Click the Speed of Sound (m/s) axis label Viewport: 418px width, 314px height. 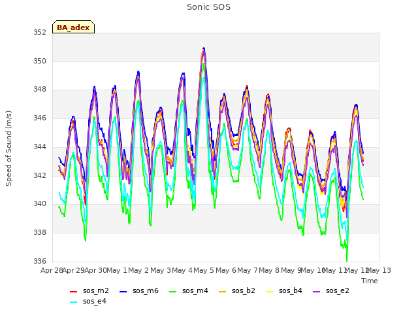[x=8, y=148]
